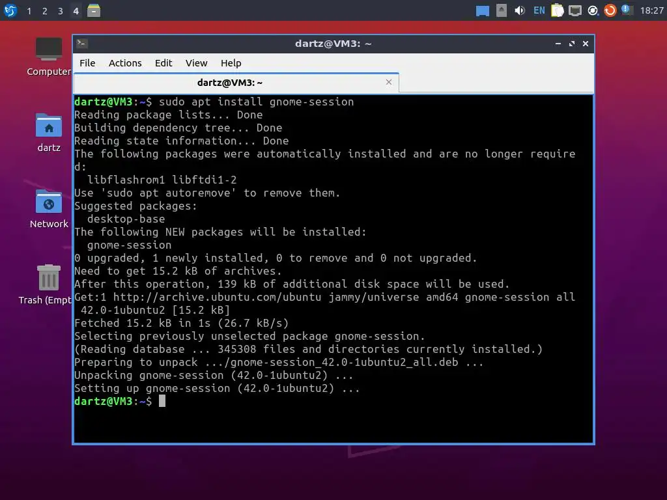Open the file manager panel launcher
This screenshot has height=500, width=667.
[94, 10]
